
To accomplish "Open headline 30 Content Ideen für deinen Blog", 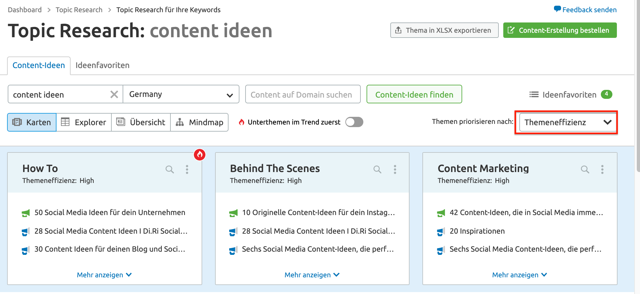I will pyautogui.click(x=110, y=249).
